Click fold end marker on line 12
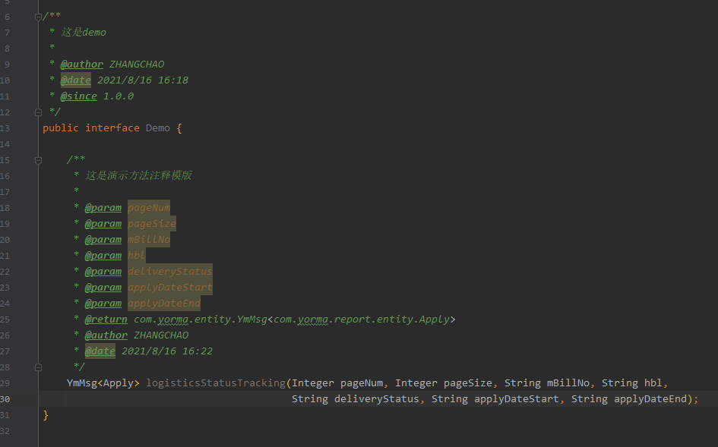Image resolution: width=718 pixels, height=447 pixels. click(x=39, y=112)
